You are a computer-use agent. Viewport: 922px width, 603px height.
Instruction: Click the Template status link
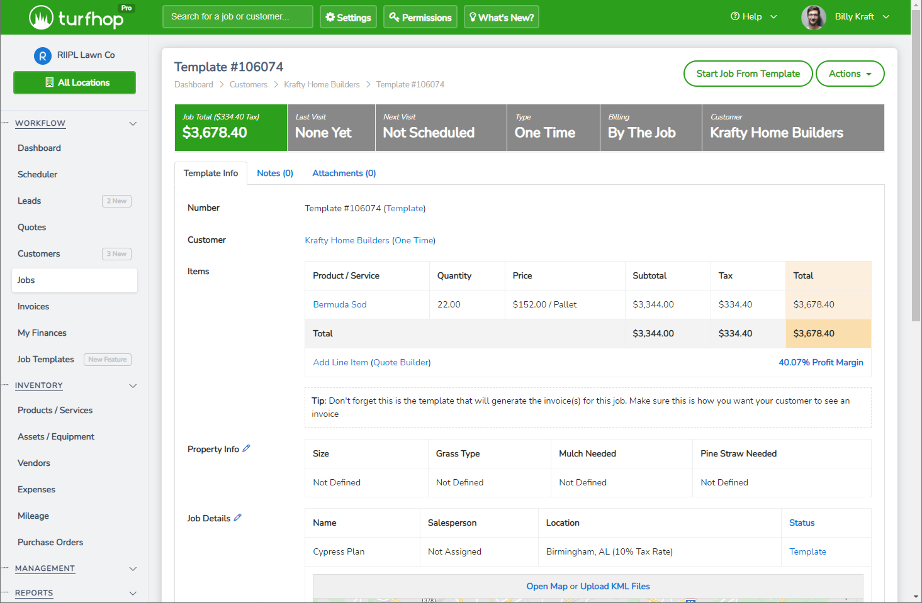click(x=808, y=551)
